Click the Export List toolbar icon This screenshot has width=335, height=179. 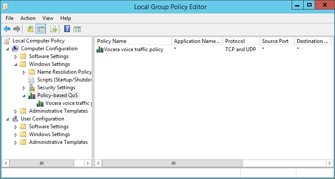coord(54,29)
